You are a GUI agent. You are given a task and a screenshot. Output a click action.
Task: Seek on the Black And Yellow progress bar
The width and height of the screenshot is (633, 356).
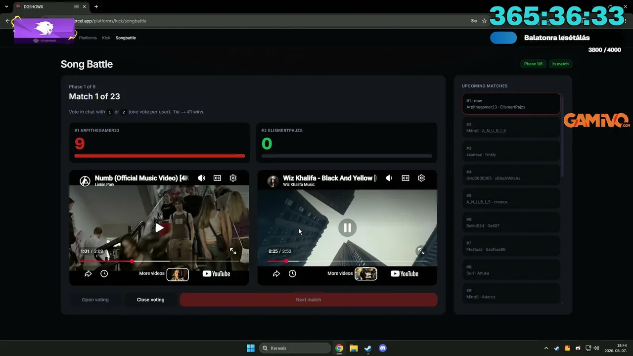(x=347, y=261)
